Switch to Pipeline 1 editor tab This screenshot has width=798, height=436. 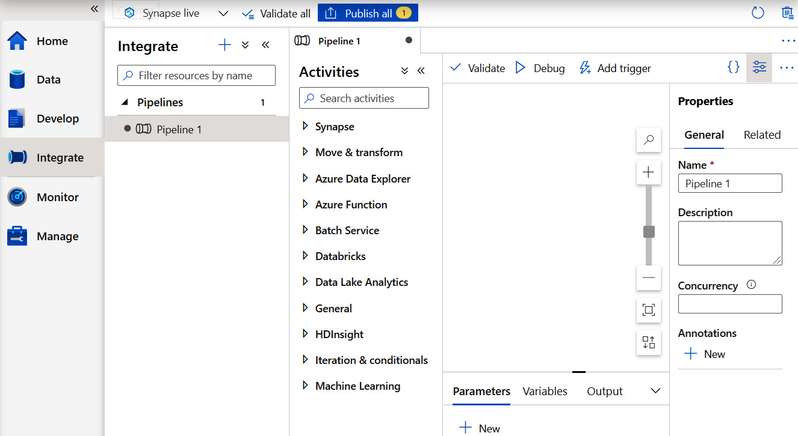[354, 41]
